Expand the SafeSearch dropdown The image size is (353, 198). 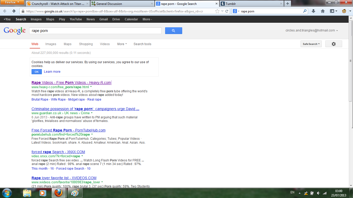(311, 44)
